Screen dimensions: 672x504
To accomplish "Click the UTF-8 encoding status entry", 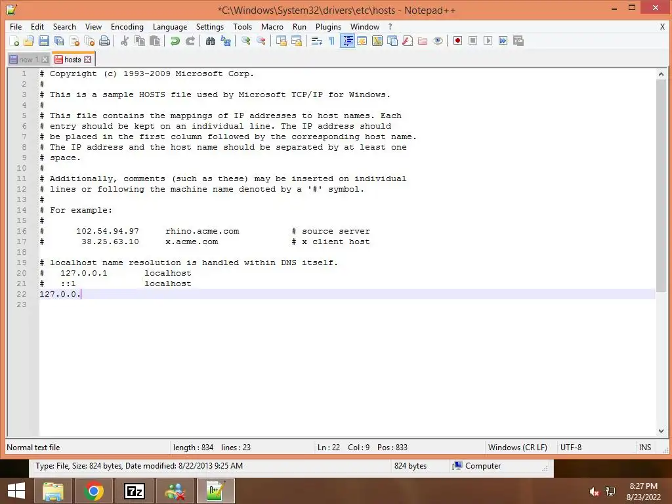I will pos(571,448).
